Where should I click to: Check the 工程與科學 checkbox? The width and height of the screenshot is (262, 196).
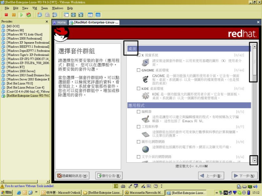[139, 127]
